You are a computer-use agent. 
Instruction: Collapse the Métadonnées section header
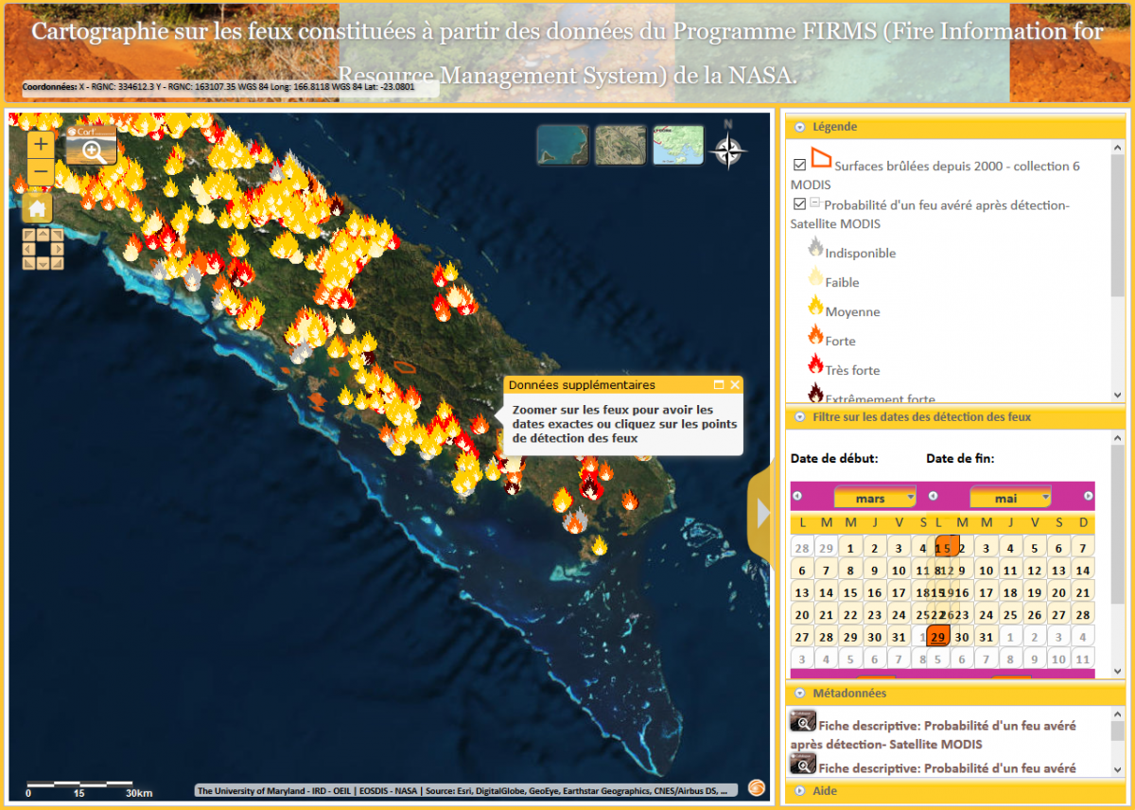(x=848, y=693)
